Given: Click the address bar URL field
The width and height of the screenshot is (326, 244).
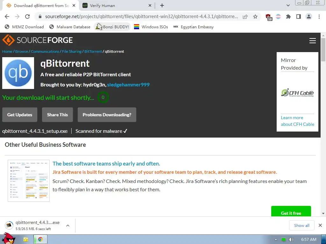Looking at the screenshot, I should click(141, 17).
